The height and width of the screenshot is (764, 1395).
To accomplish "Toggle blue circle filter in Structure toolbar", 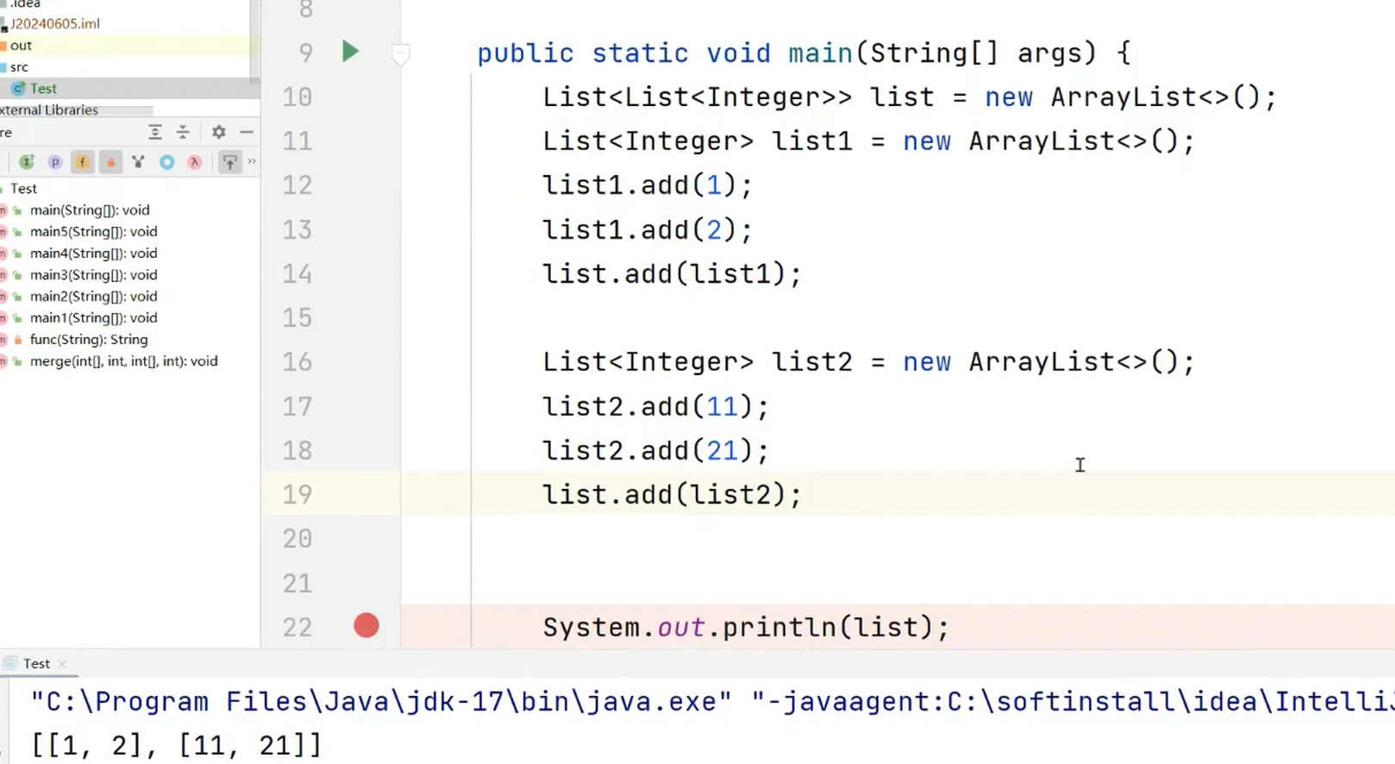I will (167, 161).
